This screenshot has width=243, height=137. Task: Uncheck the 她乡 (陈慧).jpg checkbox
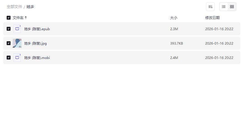click(x=9, y=43)
